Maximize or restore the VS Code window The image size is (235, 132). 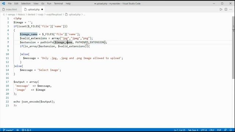pyautogui.click(x=222, y=3)
